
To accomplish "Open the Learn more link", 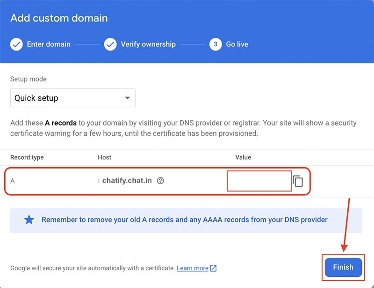I will coord(192,268).
